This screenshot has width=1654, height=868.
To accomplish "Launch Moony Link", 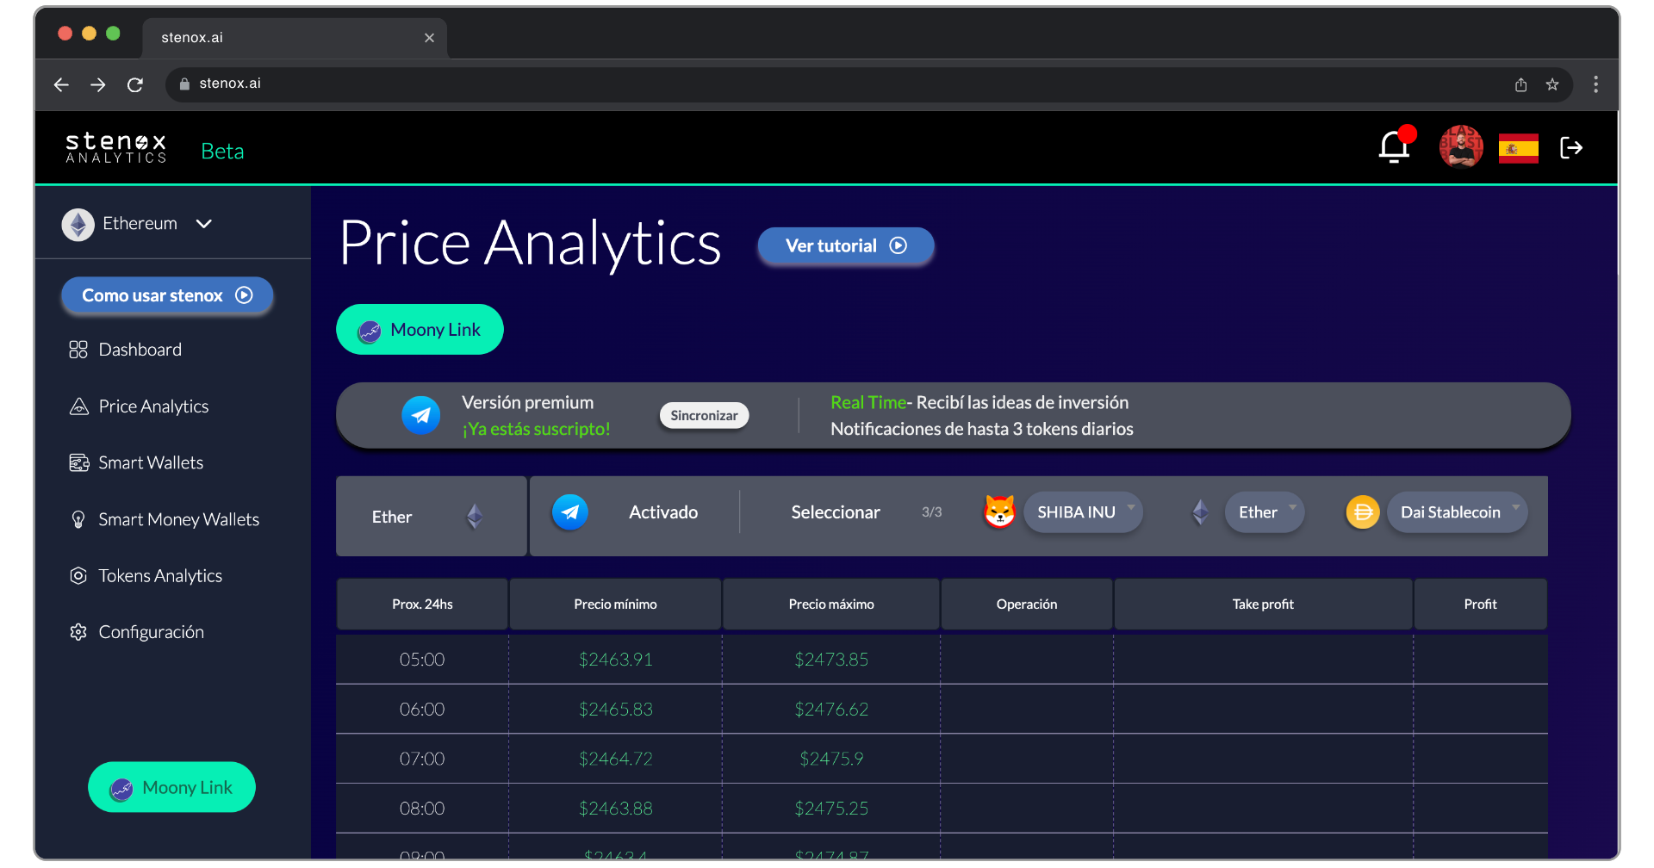I will 419,328.
